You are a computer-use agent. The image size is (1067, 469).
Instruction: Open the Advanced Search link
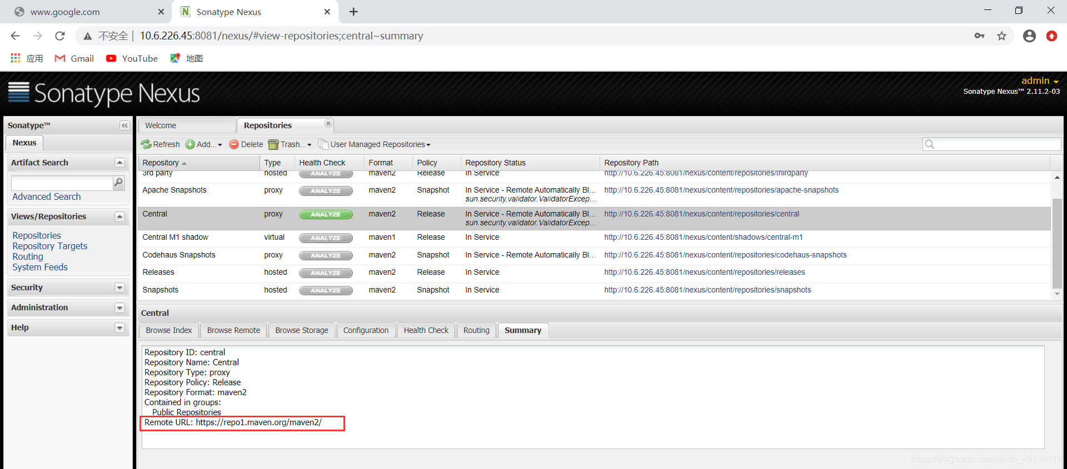click(x=47, y=196)
